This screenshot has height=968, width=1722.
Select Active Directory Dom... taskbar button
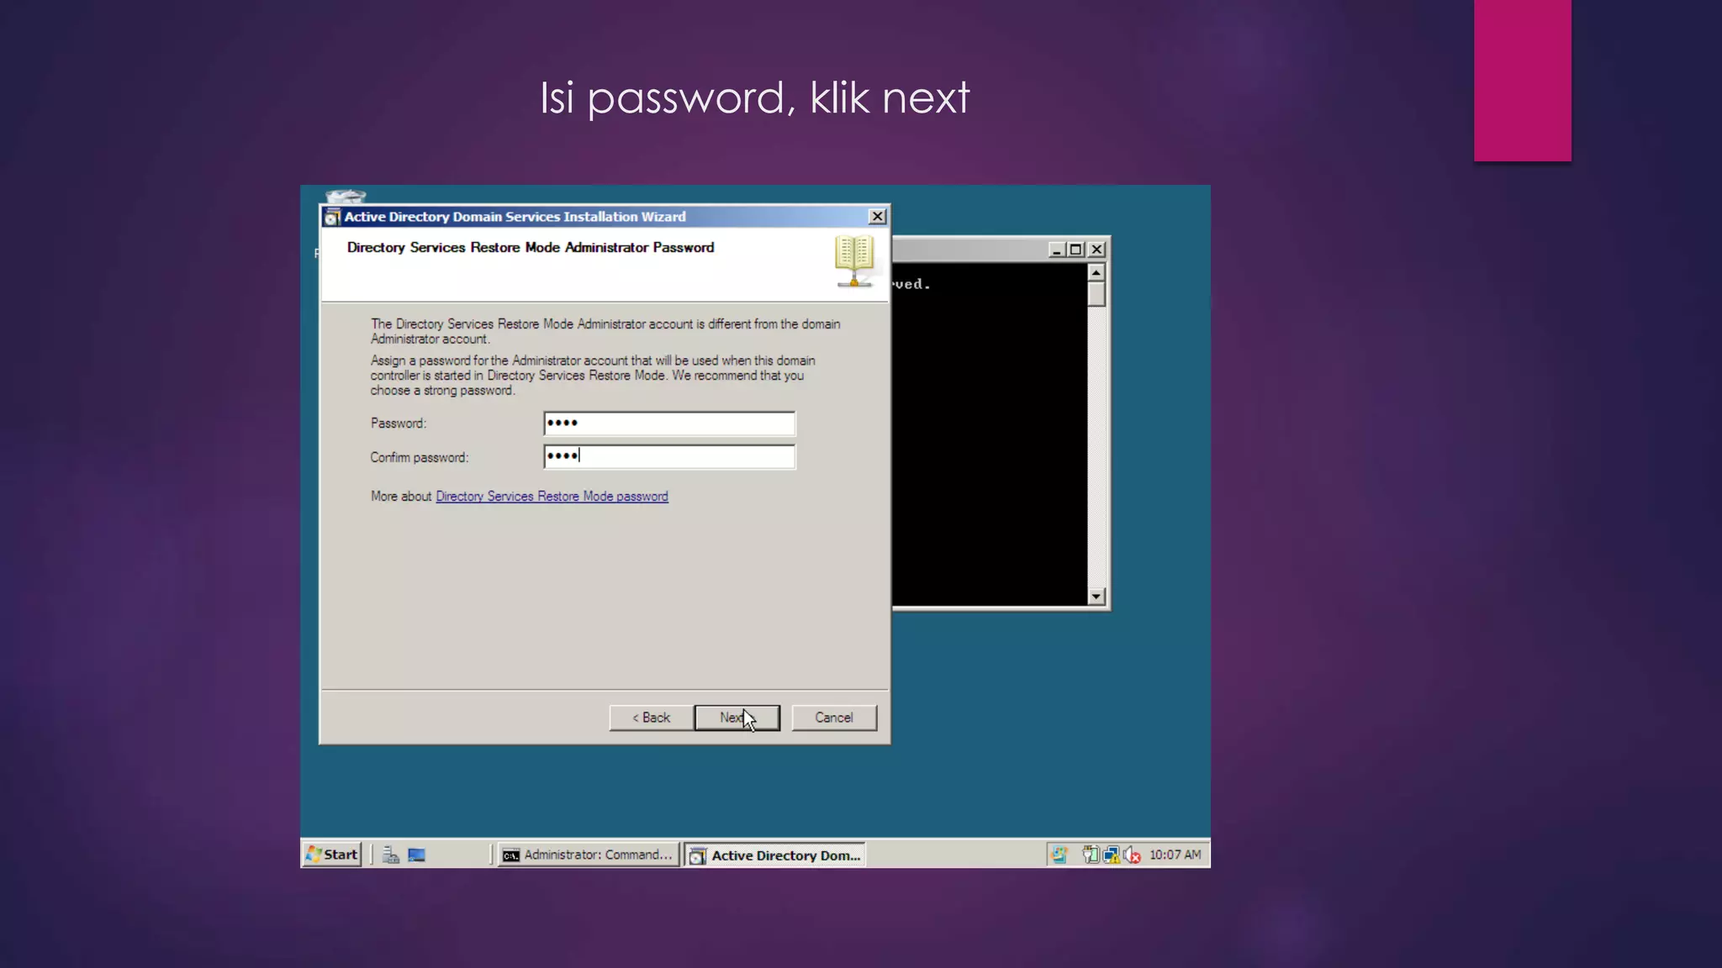pyautogui.click(x=774, y=855)
